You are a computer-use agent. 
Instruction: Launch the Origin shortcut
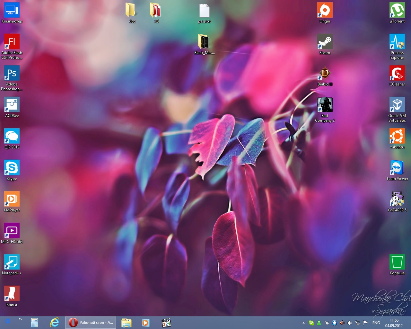325,13
